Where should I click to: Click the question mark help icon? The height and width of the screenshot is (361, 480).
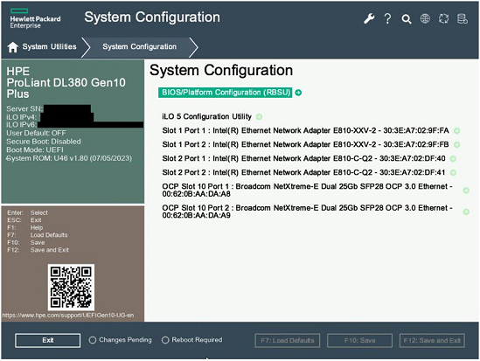(387, 18)
